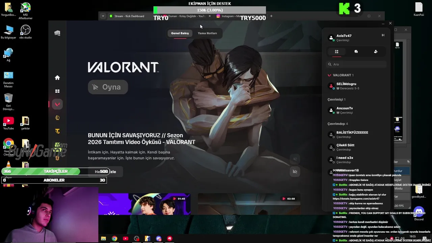The width and height of the screenshot is (432, 243).
Task: Open MSI Afterburner desktop icon
Action: pyautogui.click(x=25, y=11)
